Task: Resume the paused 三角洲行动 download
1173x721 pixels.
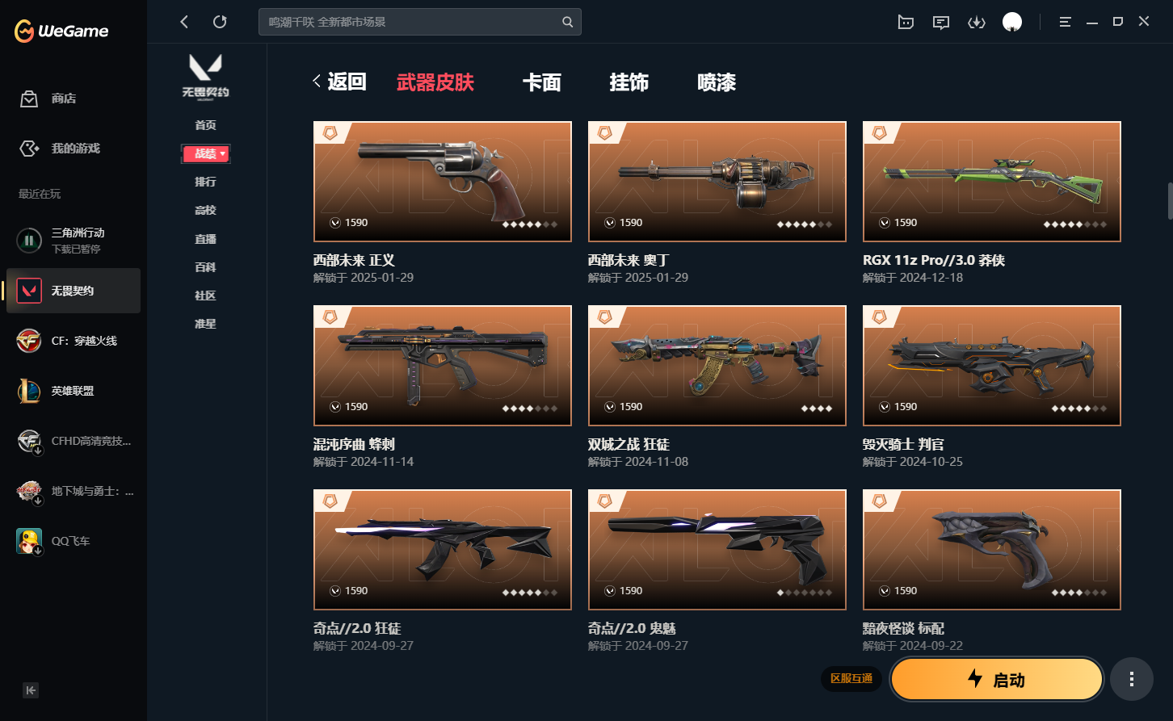Action: (29, 241)
